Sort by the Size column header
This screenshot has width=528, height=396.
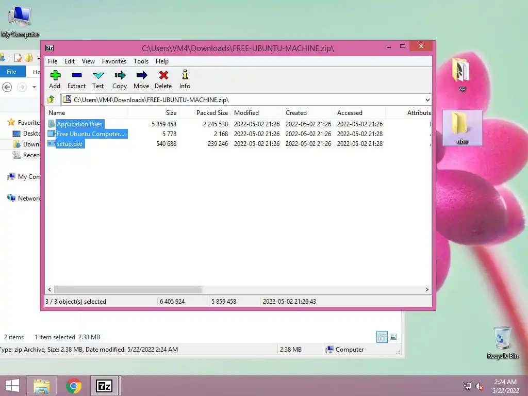(x=154, y=113)
